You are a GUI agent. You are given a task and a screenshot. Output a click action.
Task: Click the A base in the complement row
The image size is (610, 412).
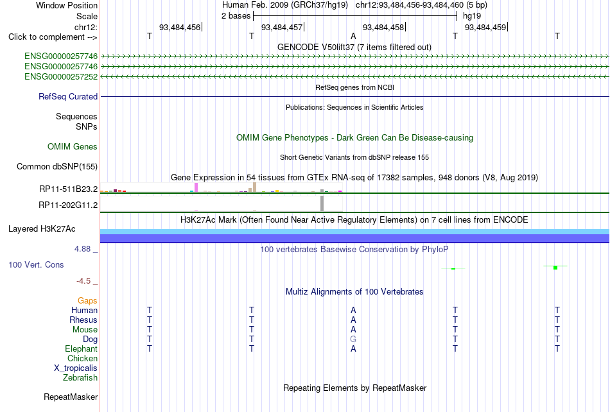pyautogui.click(x=353, y=36)
